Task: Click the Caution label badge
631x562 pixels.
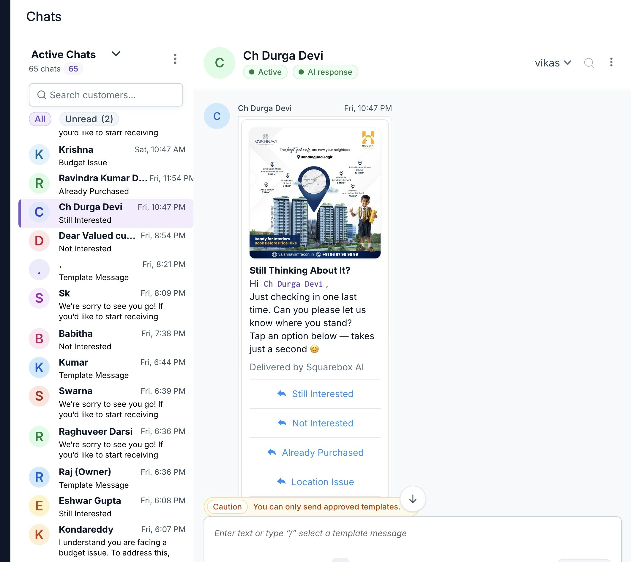Action: [227, 507]
